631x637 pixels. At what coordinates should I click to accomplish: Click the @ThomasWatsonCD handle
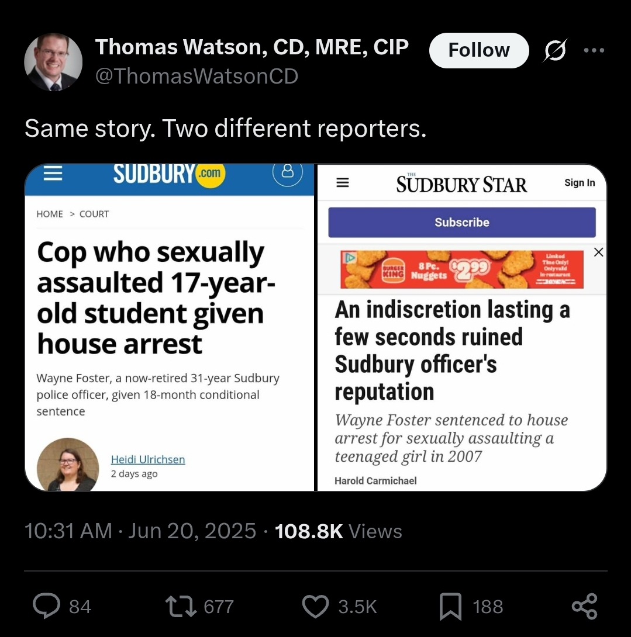tap(196, 76)
